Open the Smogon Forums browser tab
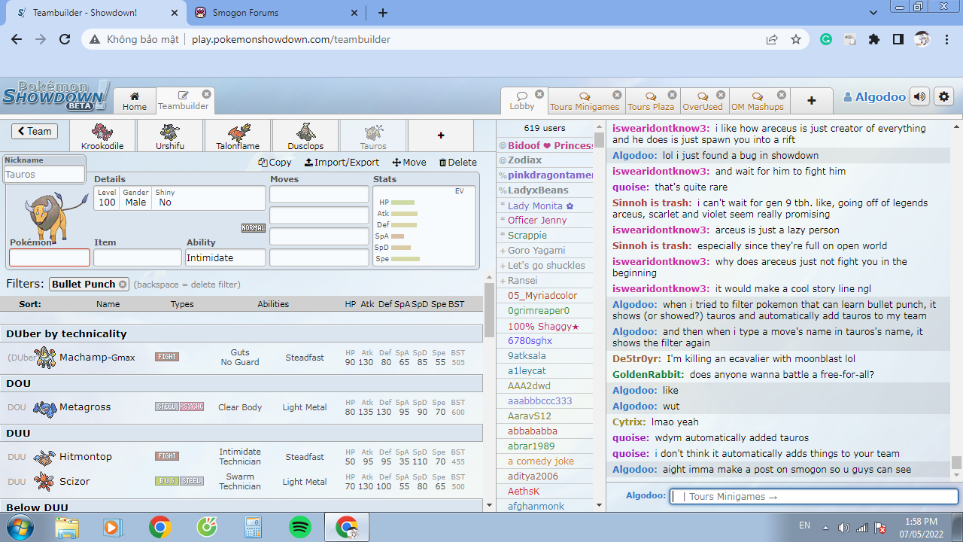The height and width of the screenshot is (542, 963). pyautogui.click(x=275, y=13)
